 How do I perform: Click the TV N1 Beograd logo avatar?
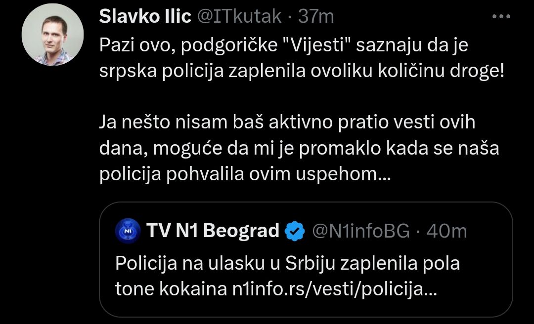coord(127,231)
